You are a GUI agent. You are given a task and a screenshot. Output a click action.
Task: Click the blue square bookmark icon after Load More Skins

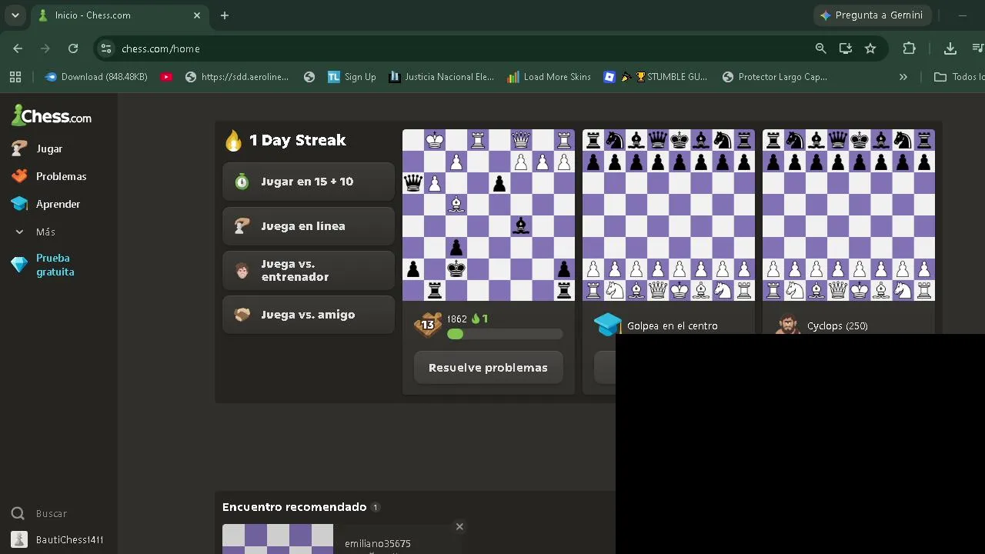click(x=609, y=77)
